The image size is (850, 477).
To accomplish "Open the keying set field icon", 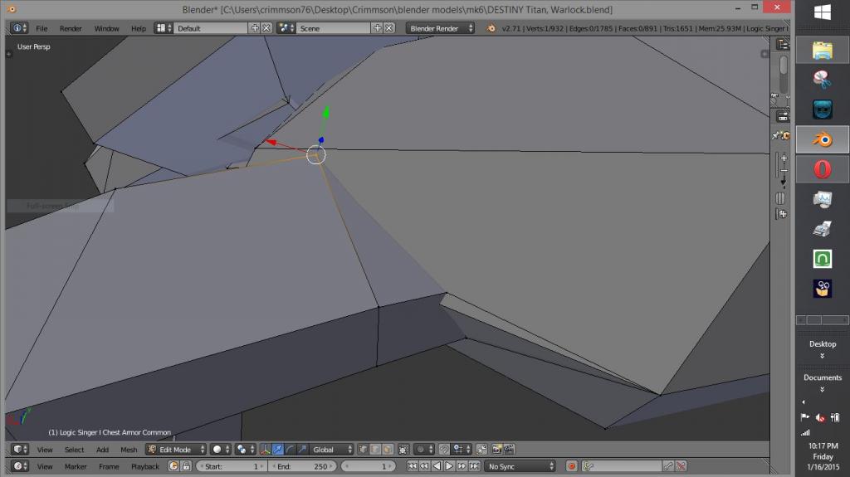I will (589, 466).
